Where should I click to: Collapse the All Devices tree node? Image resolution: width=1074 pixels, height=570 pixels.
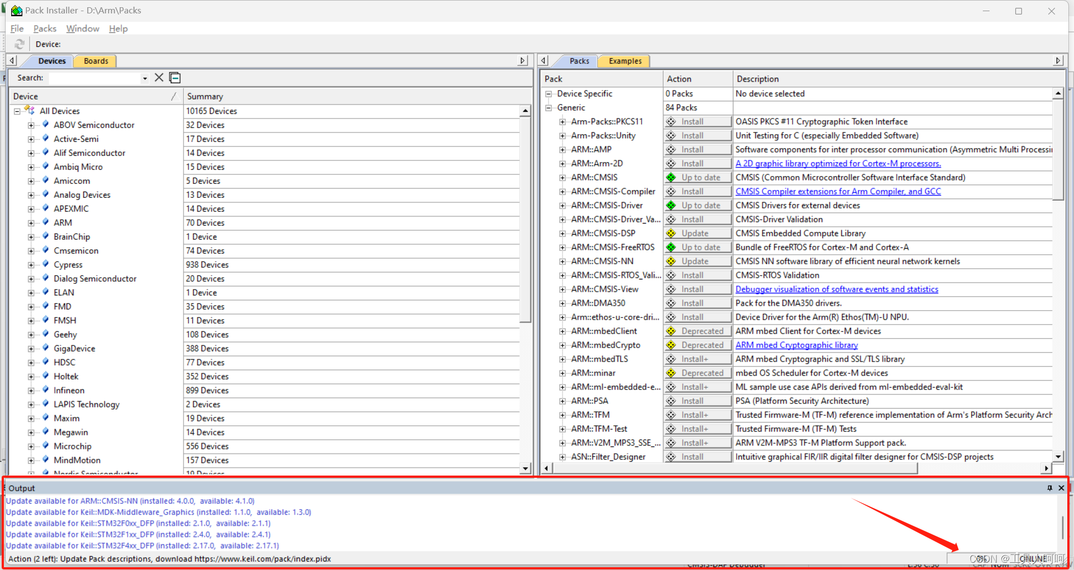coord(17,111)
